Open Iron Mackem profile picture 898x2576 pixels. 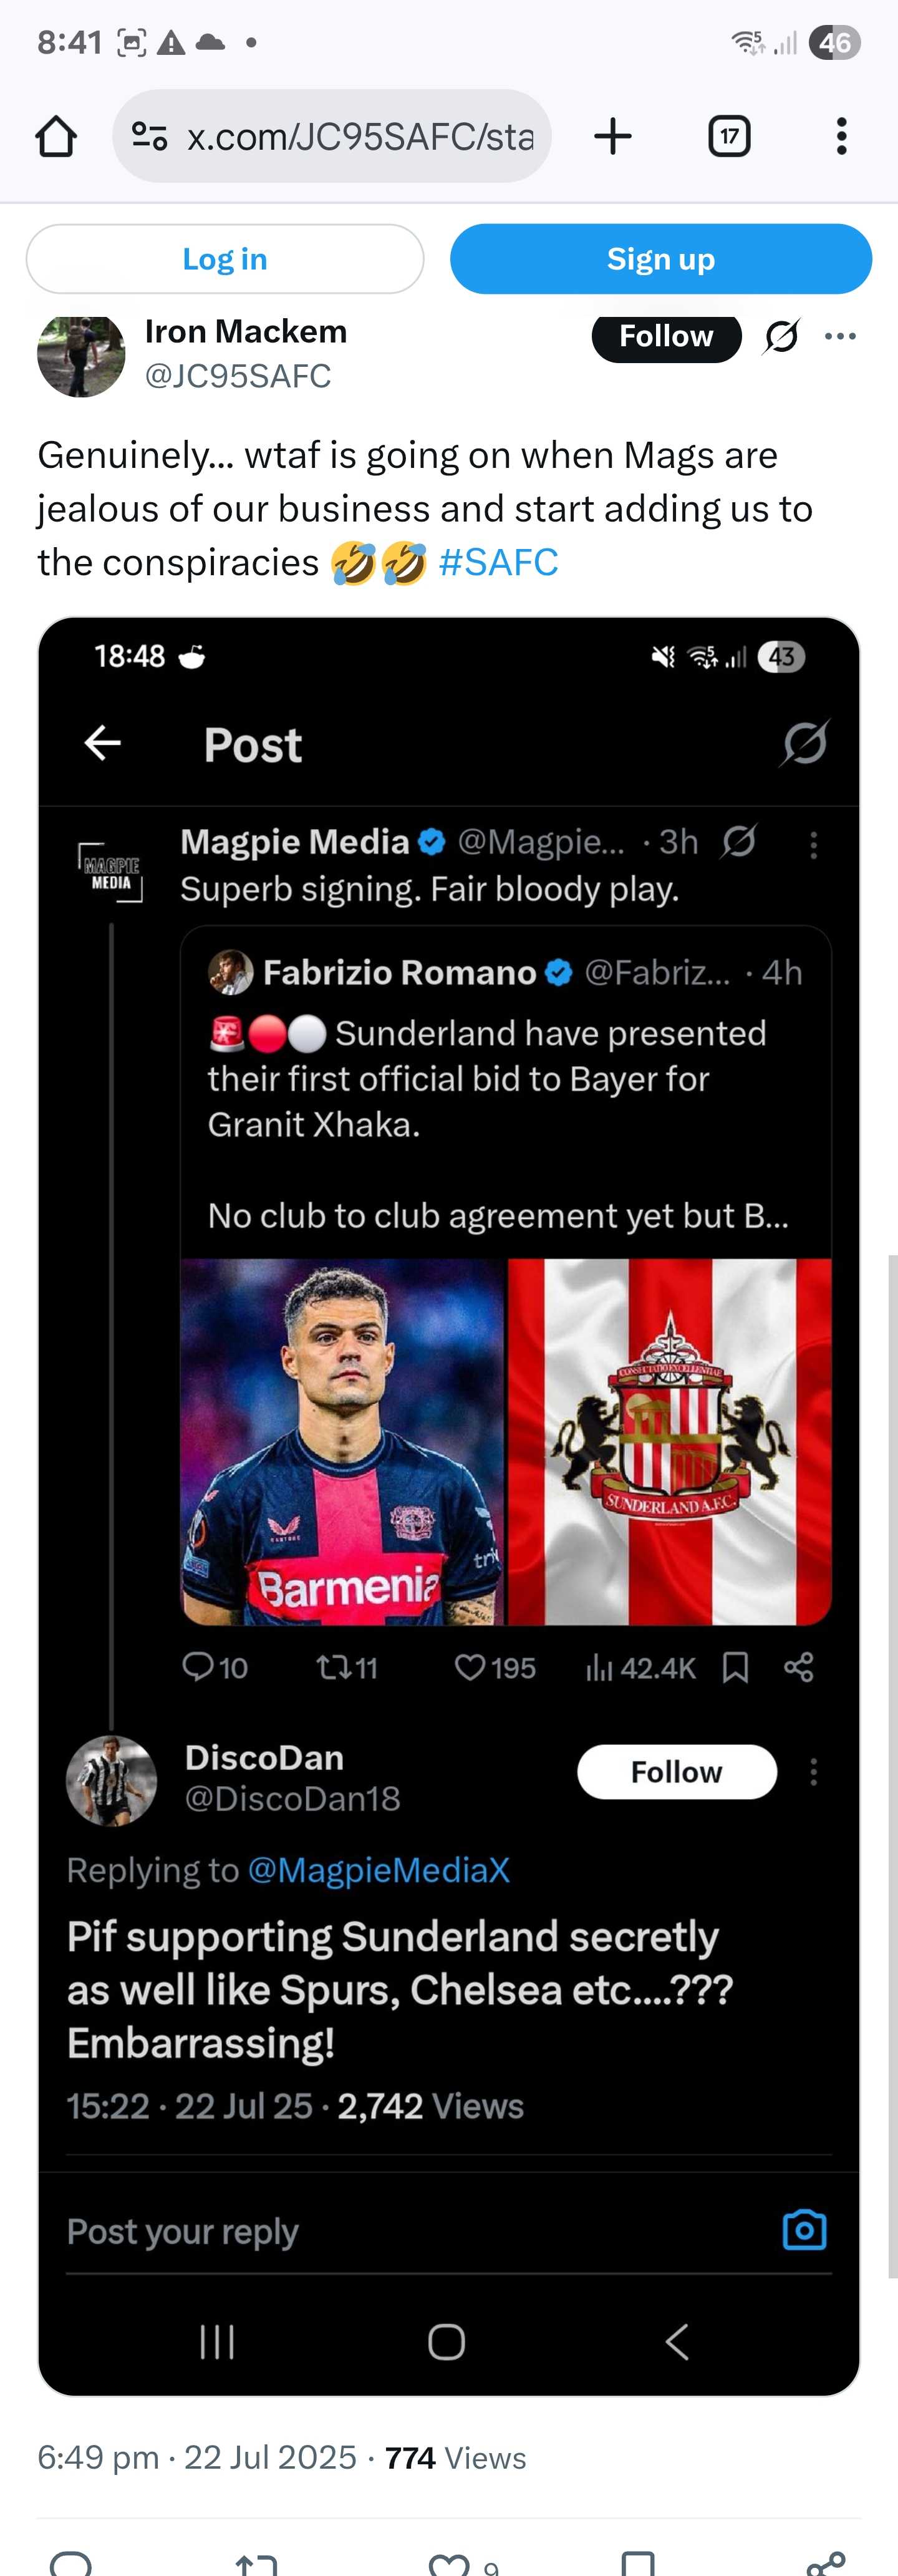click(x=81, y=355)
